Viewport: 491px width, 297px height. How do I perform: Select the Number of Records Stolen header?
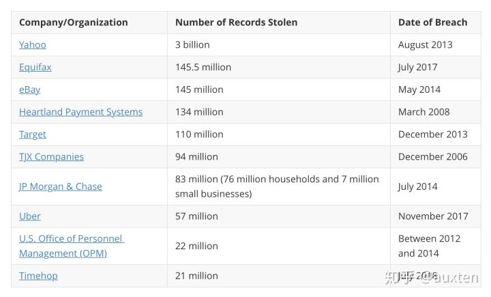pos(237,23)
